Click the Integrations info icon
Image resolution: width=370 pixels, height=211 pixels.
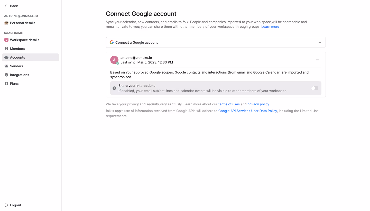pyautogui.click(x=6, y=75)
